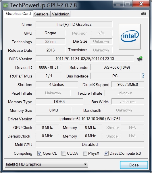Toggle the PhysX checkbox

(x=85, y=153)
